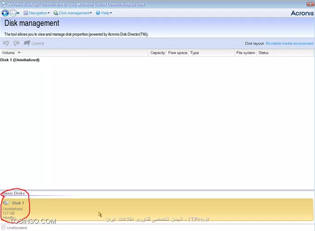
Task: Click the Unallocated legend color box
Action: (x=3, y=227)
